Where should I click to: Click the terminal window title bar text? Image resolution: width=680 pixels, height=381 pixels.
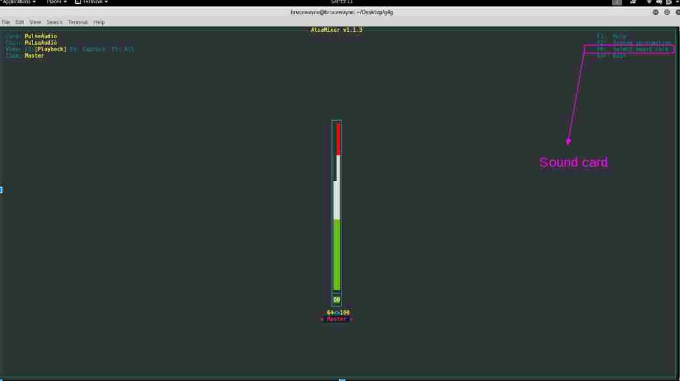[342, 12]
